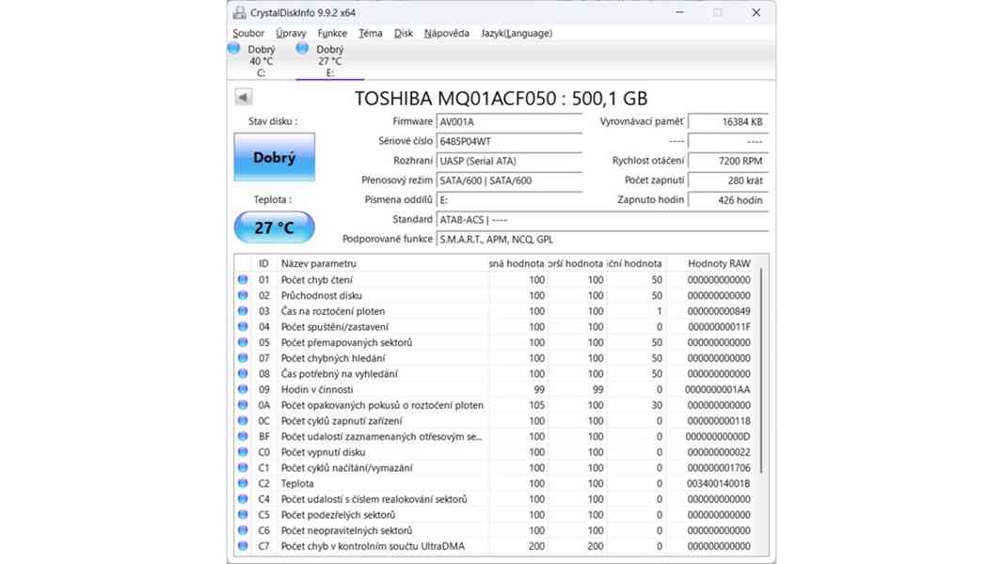The image size is (1003, 564).
Task: Open the Nápověda menu
Action: coord(447,33)
